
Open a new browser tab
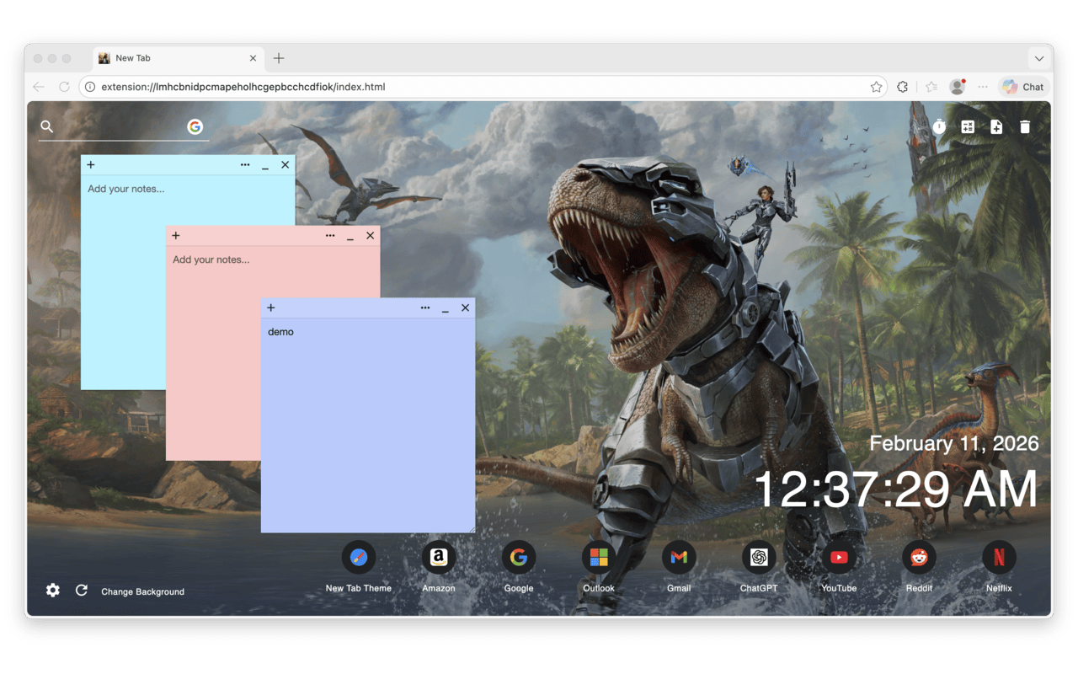279,58
